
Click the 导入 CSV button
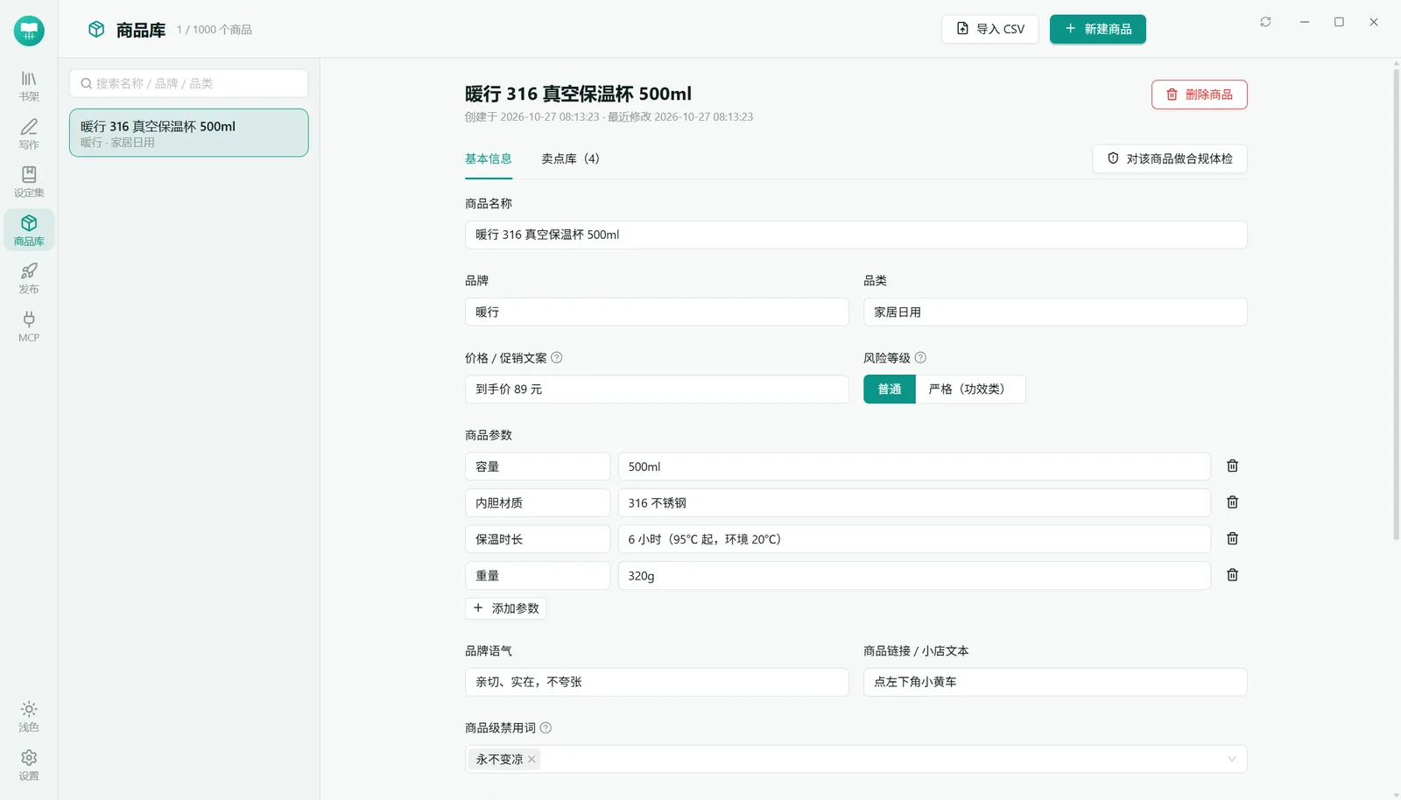(990, 29)
